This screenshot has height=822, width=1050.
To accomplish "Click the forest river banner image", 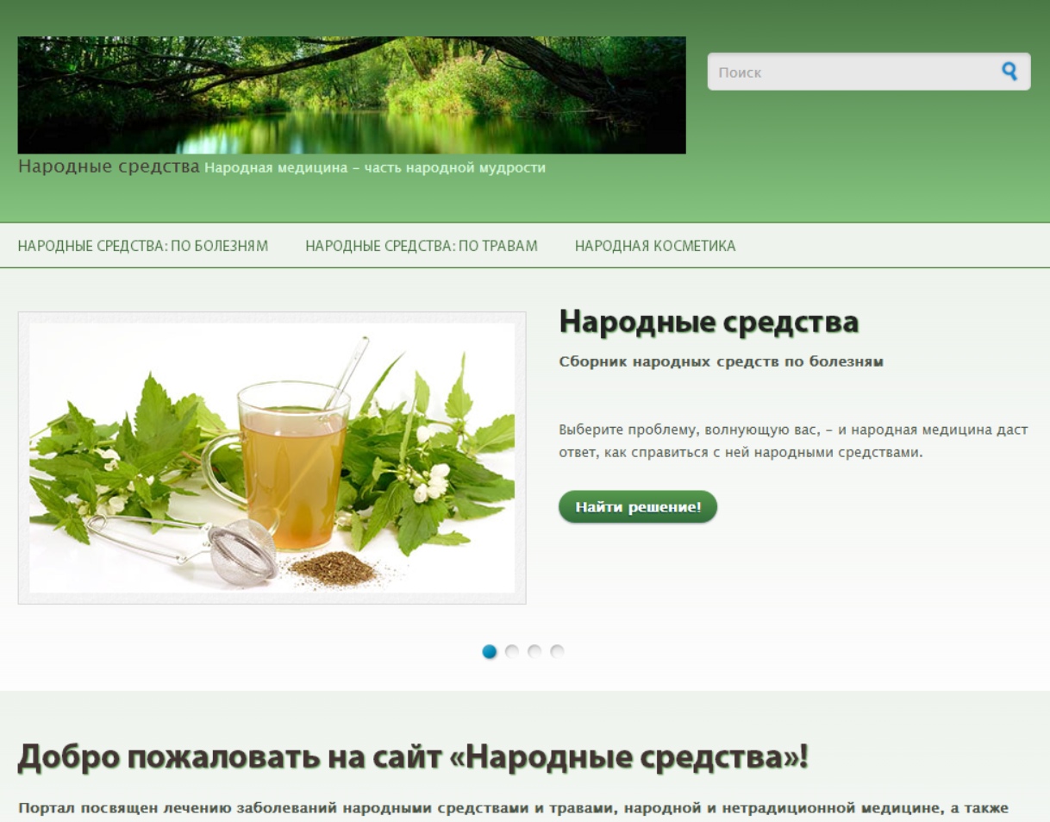I will 352,95.
